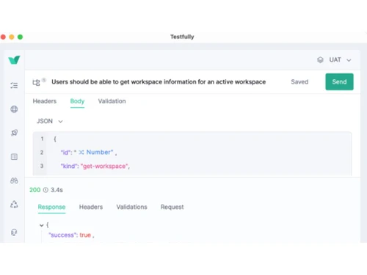Select the Body tab
This screenshot has height=275, width=367.
click(x=77, y=101)
